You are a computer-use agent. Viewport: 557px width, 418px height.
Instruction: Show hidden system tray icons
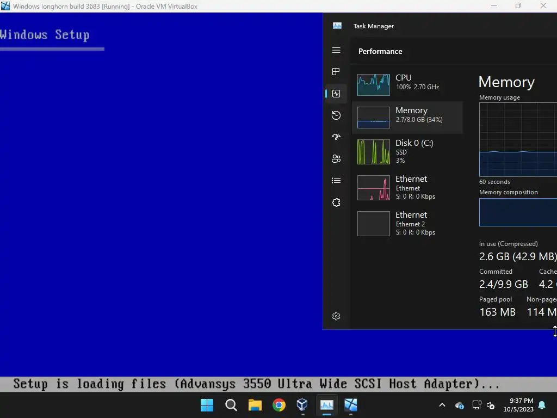tap(442, 405)
